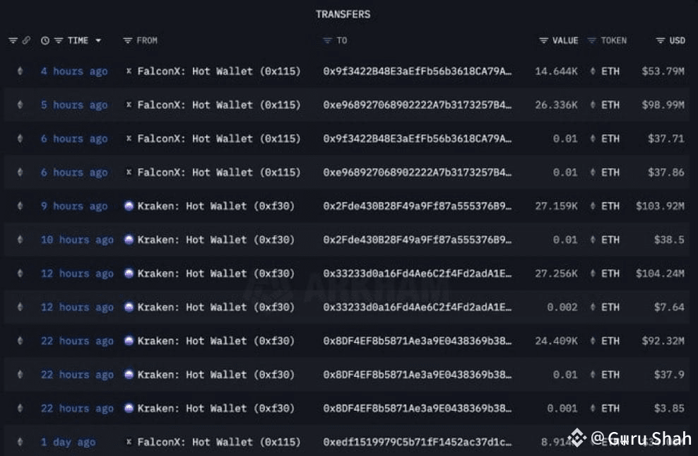Viewport: 698px width, 456px height.
Task: Open address 0x2Fde430B28F49a9Ff87a555376B9 in $103.92M row
Action: (417, 206)
